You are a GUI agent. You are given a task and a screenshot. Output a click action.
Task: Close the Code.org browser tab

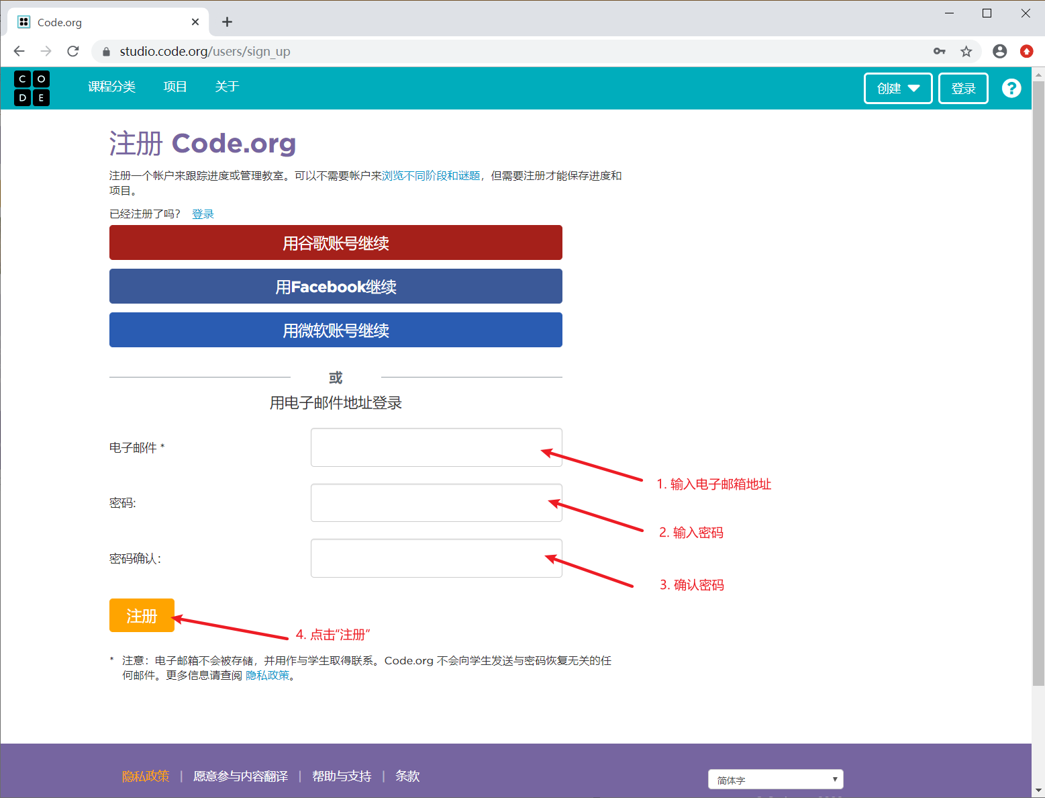tap(195, 22)
